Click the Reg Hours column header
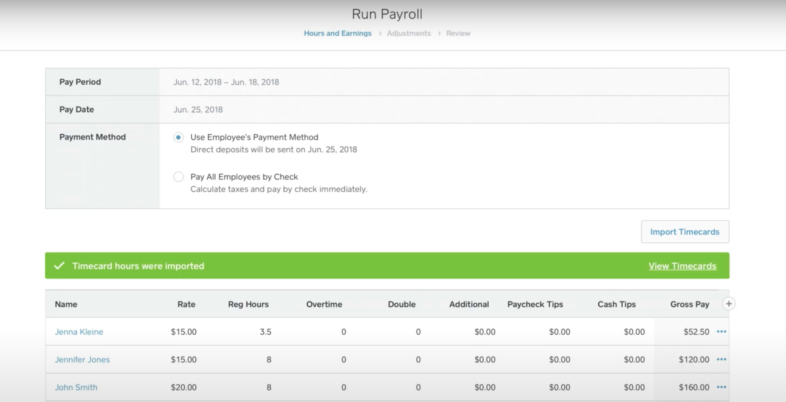 (x=248, y=304)
